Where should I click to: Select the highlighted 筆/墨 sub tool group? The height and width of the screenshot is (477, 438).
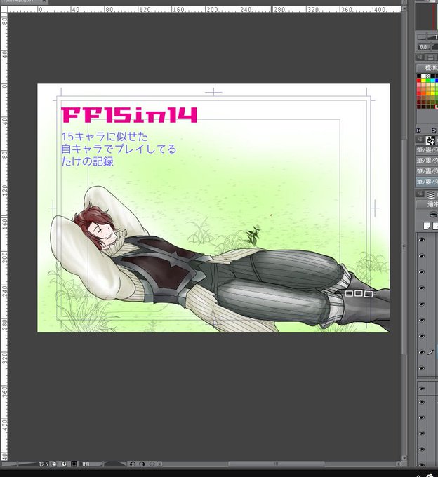(x=427, y=182)
